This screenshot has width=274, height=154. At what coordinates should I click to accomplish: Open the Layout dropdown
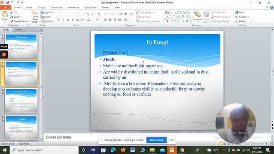click(47, 12)
